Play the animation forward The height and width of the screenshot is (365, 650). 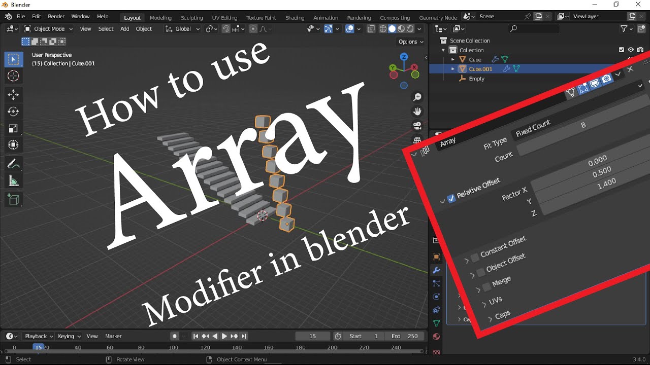tap(224, 336)
